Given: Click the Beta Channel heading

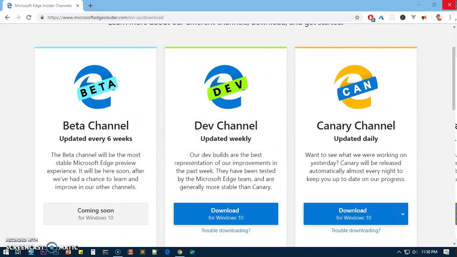Looking at the screenshot, I should pos(96,126).
